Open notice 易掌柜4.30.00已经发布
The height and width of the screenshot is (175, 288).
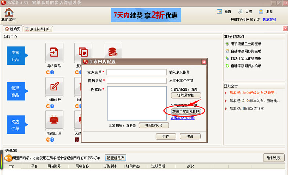pos(253,93)
